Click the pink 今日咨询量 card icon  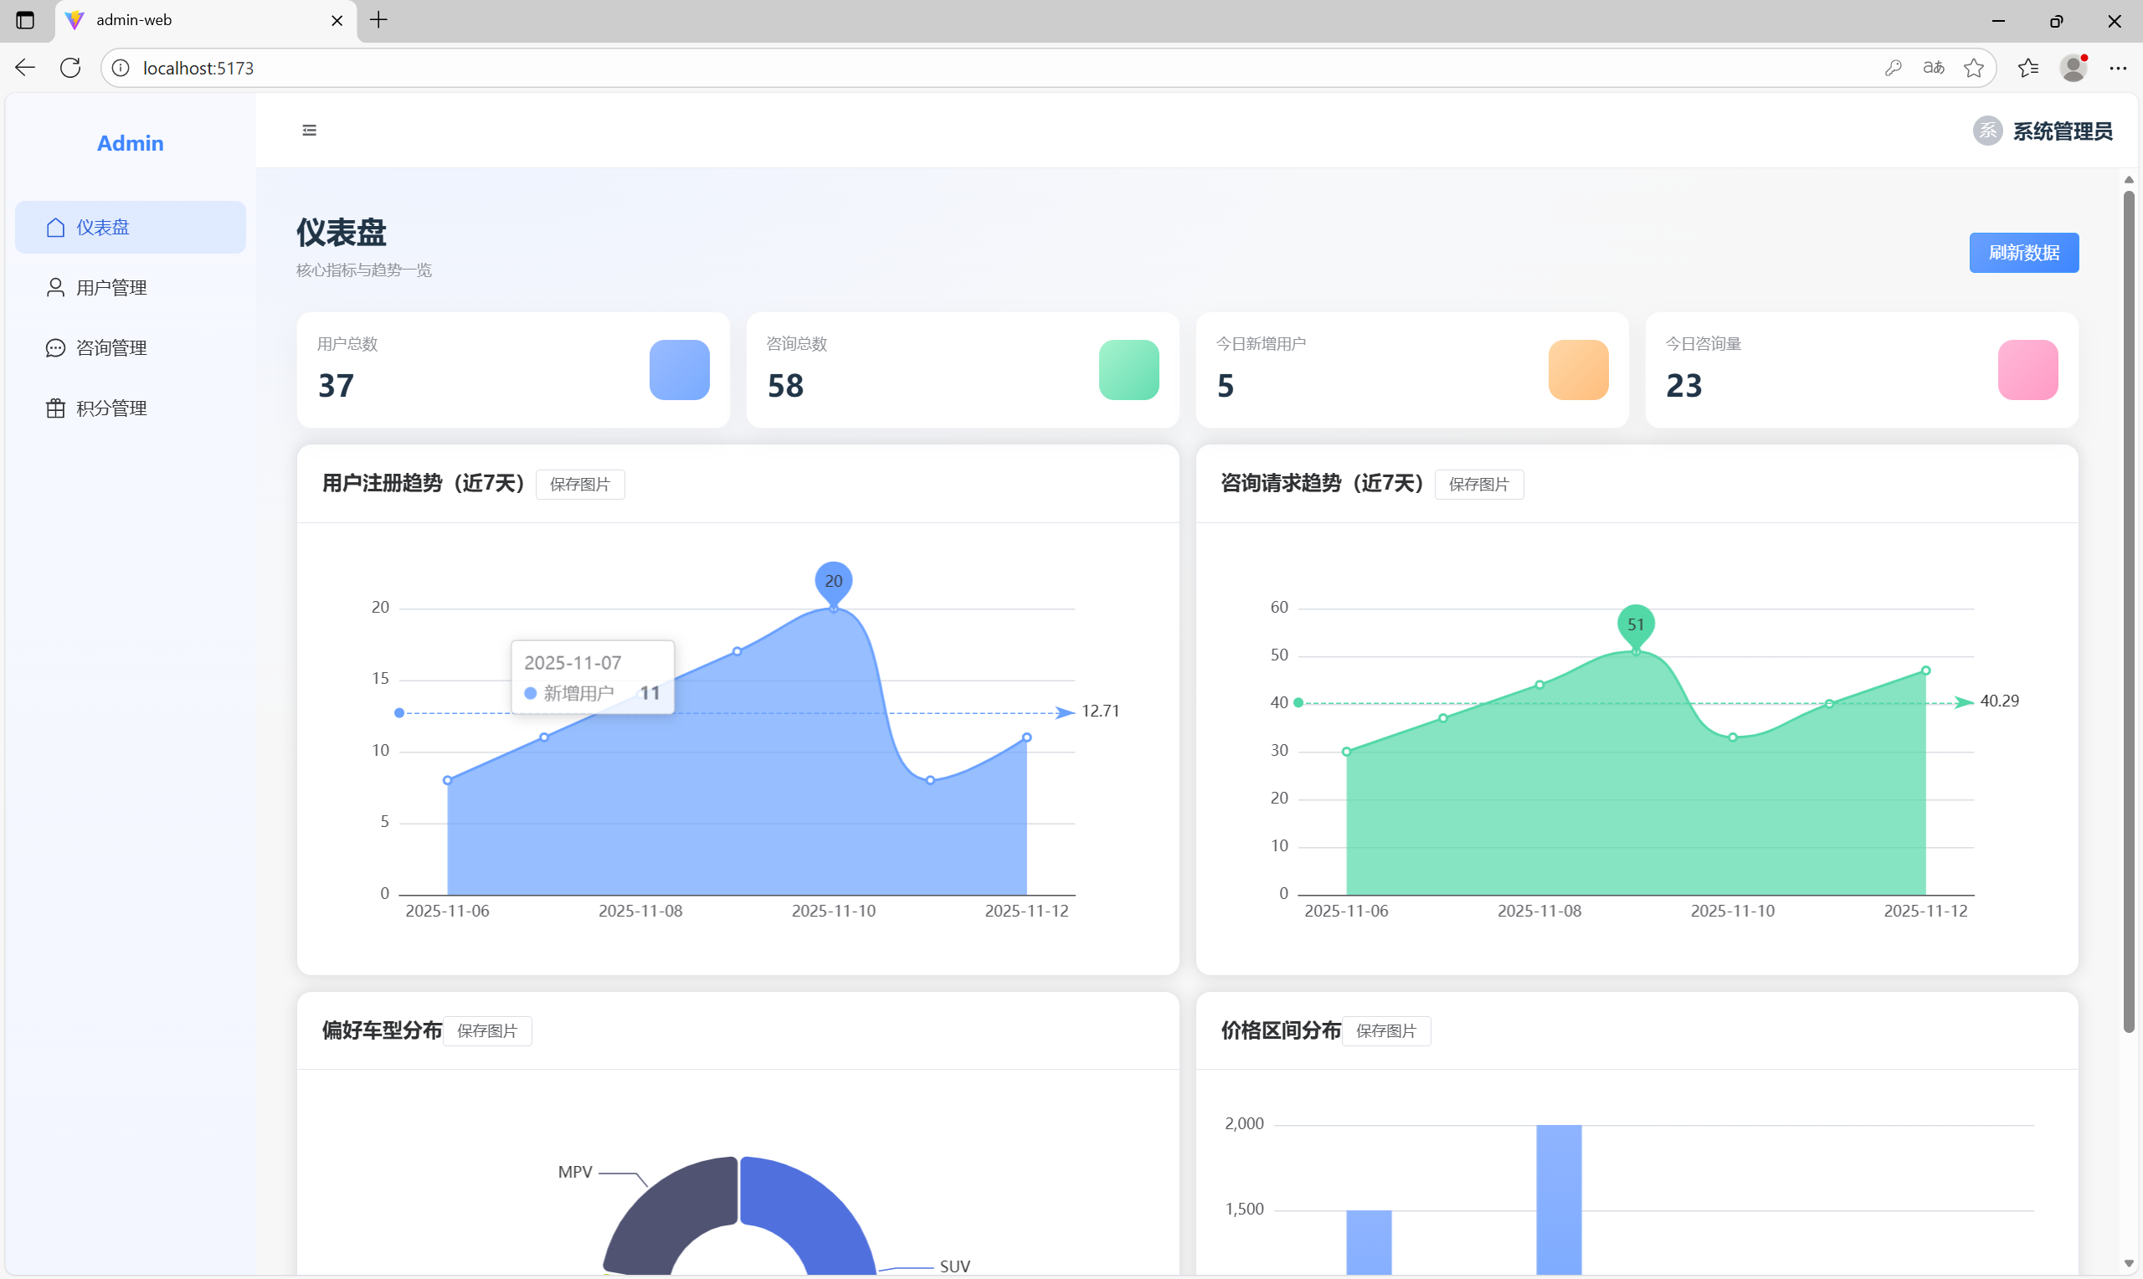[x=2027, y=370]
